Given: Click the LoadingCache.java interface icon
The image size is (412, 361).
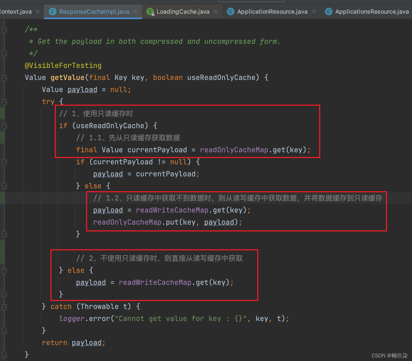Looking at the screenshot, I should click(150, 12).
